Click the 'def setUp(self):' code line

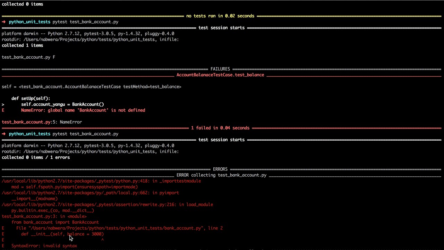(31, 99)
